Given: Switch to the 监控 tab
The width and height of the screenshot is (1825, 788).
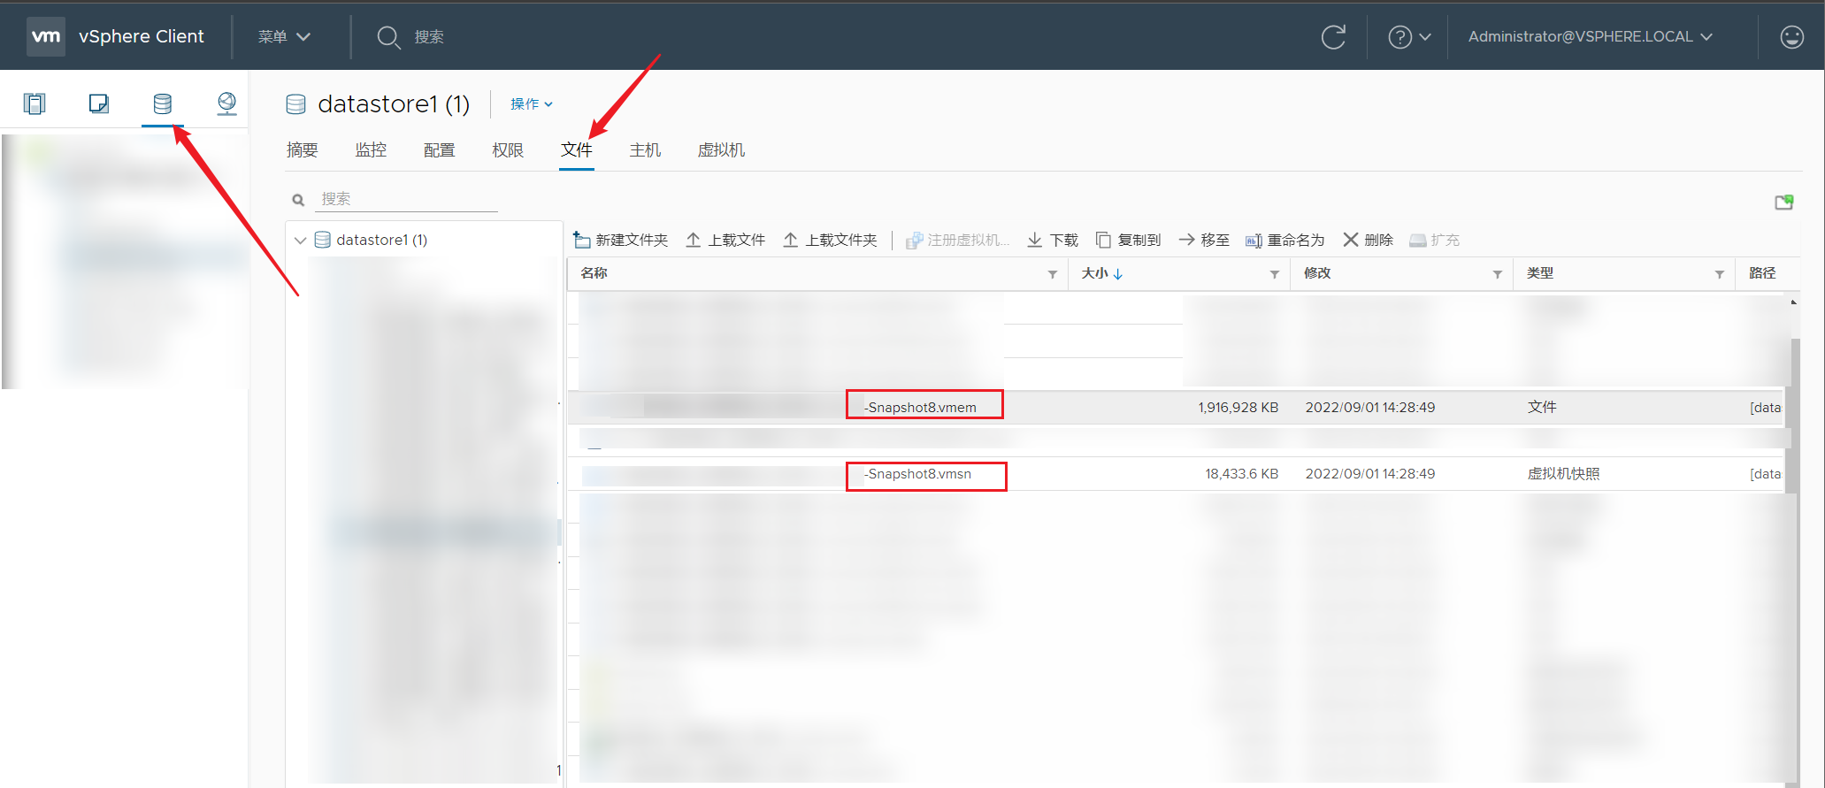Looking at the screenshot, I should pyautogui.click(x=371, y=150).
